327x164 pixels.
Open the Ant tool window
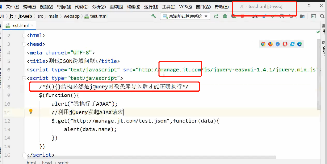(x=323, y=29)
